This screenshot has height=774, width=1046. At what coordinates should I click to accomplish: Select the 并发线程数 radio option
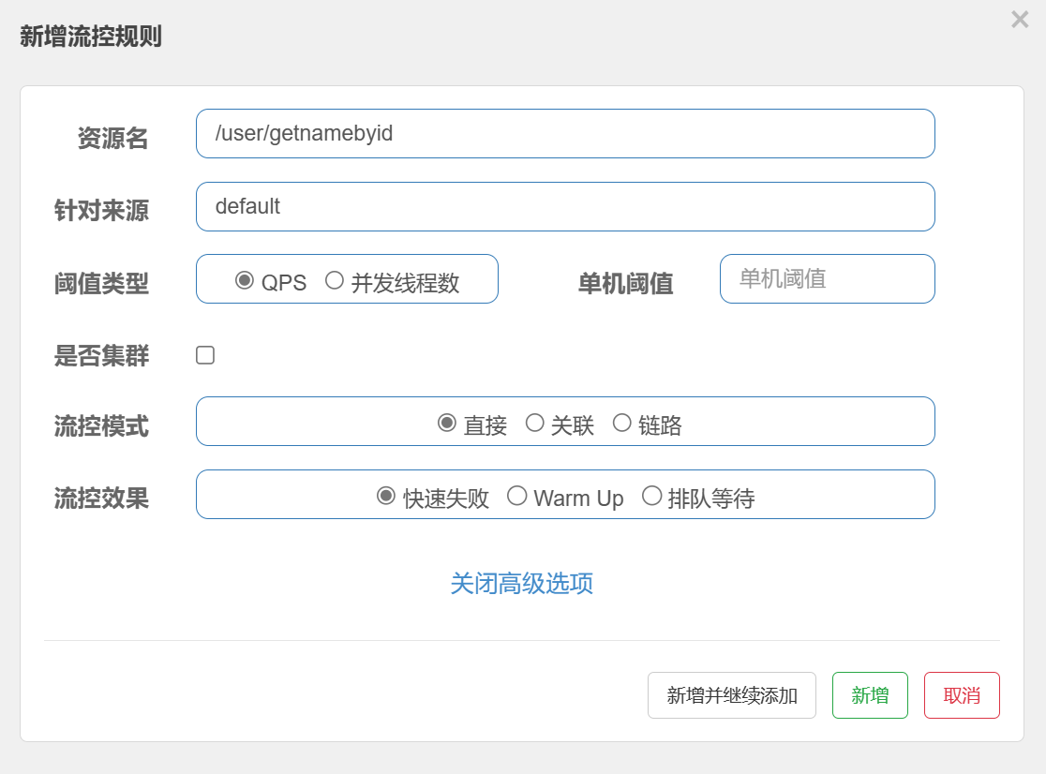click(335, 281)
